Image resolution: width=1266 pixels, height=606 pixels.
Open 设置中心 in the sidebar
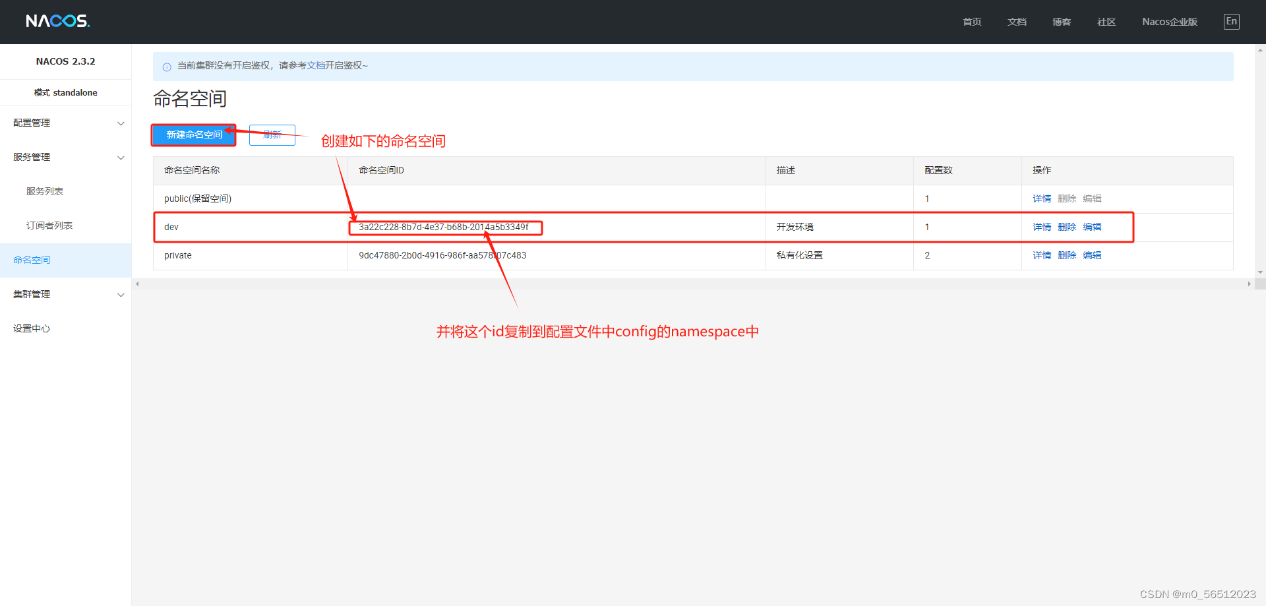(32, 328)
